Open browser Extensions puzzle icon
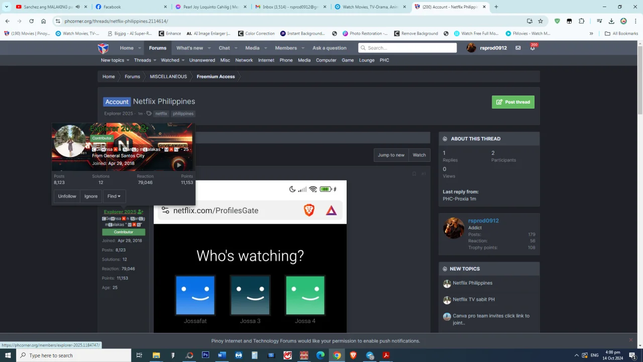Screen dimensions: 643x362 [x=582, y=21]
